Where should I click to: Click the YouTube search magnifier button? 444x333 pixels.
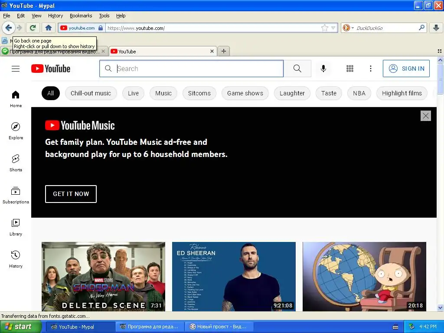[x=297, y=69]
